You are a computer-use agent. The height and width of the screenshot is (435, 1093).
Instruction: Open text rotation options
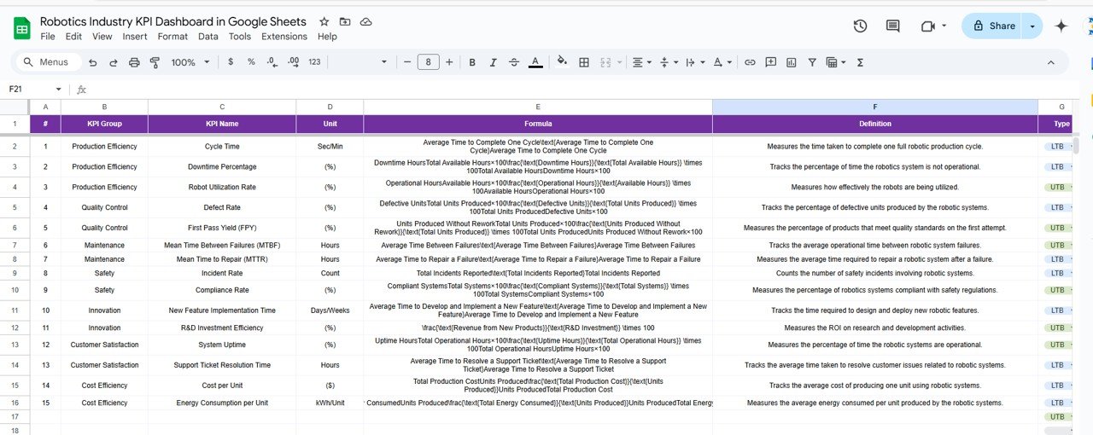722,62
